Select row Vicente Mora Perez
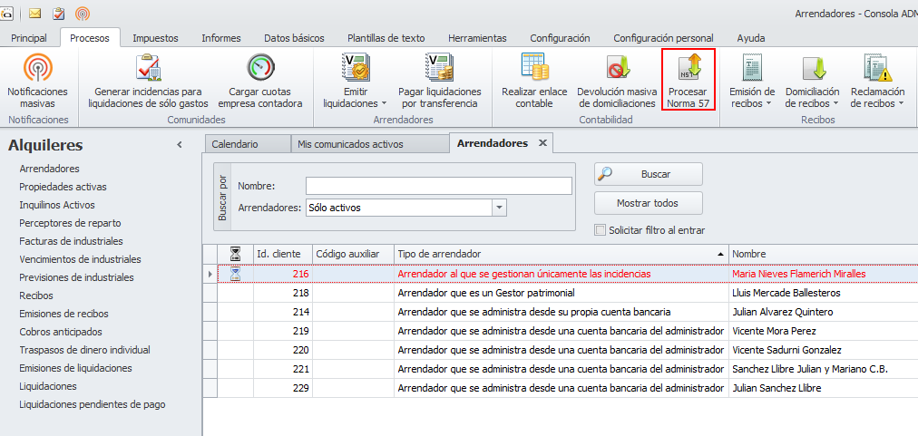The image size is (918, 436). click(x=568, y=331)
